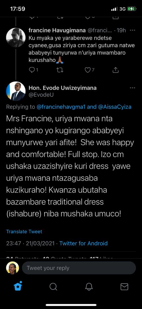Tap the reply icon on Francine's tweet

[x=32, y=70]
